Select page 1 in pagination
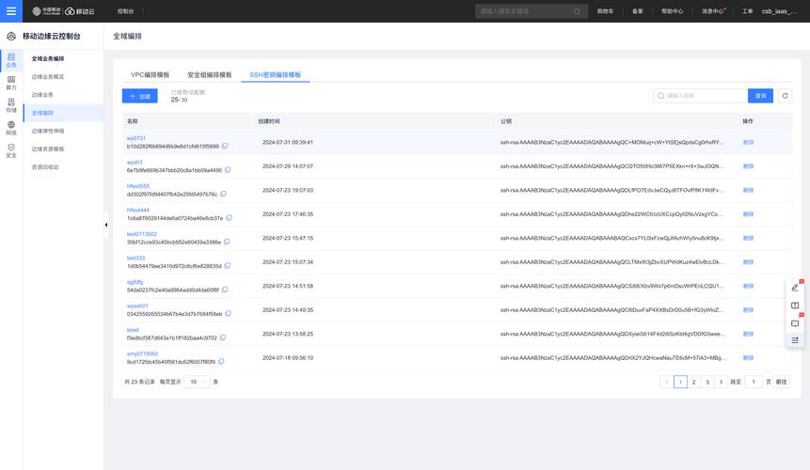Viewport: 810px width, 470px height. pyautogui.click(x=680, y=382)
